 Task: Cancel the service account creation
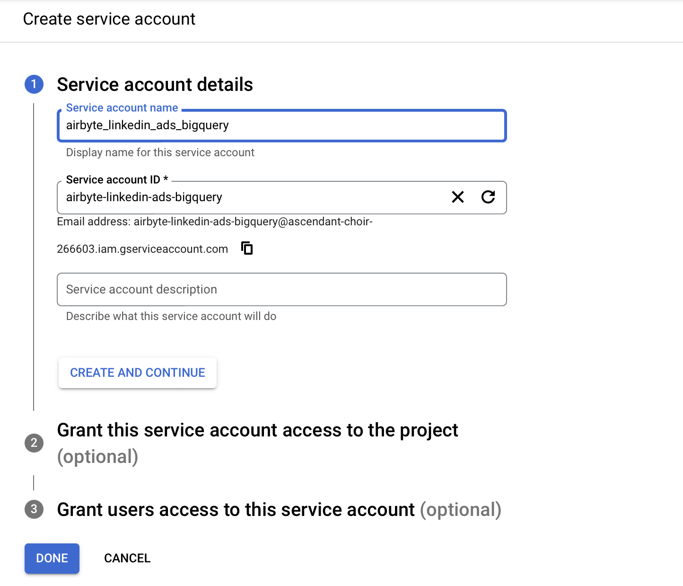pyautogui.click(x=127, y=558)
